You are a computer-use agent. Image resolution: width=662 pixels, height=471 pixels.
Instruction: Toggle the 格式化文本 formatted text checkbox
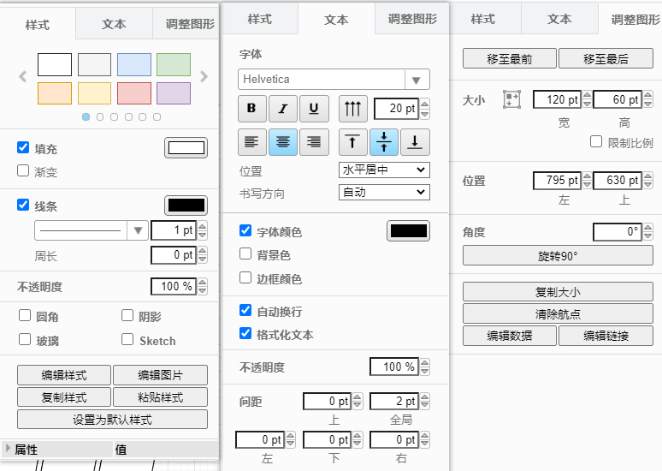point(245,333)
